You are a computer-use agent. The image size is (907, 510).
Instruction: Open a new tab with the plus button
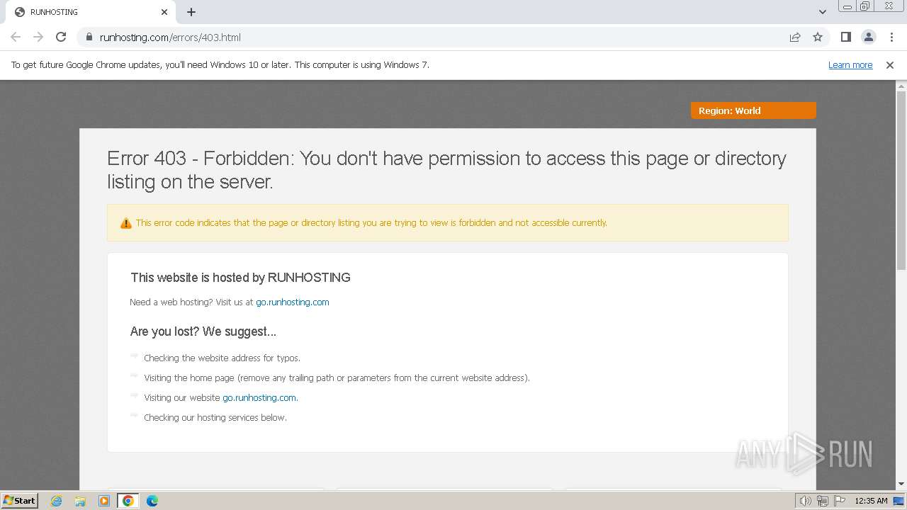click(191, 12)
